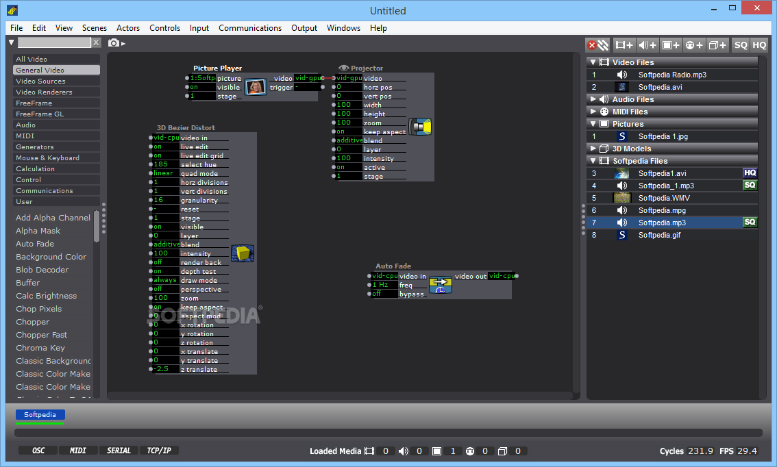Click the S icon of Softpedia.gif
Screen dimensions: 777x467
pyautogui.click(x=622, y=235)
